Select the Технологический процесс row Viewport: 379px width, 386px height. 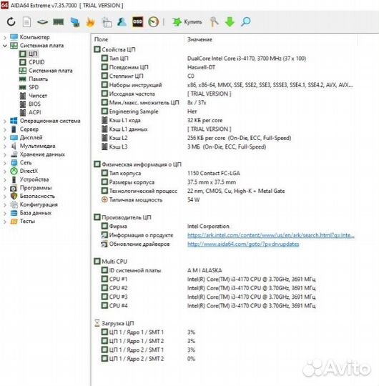tap(193, 191)
